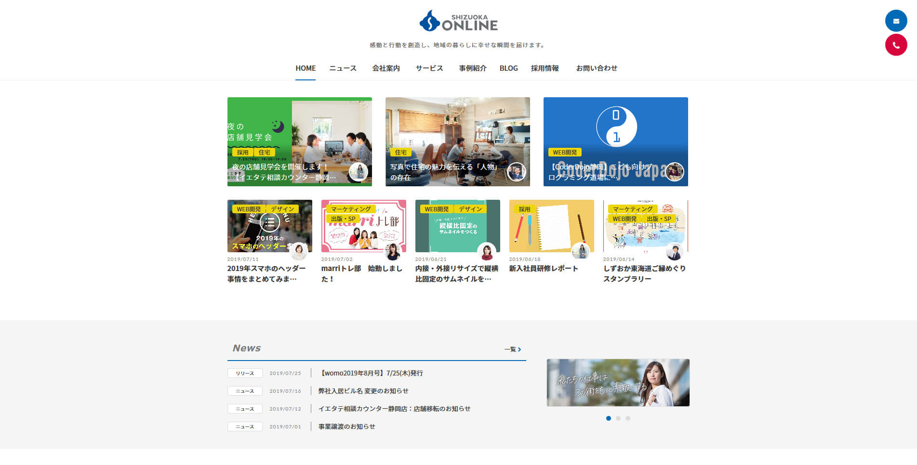Screen dimensions: 917x465
Task: Open post title 内接・外接リサイズで縦横比固定
Action: pyautogui.click(x=457, y=273)
